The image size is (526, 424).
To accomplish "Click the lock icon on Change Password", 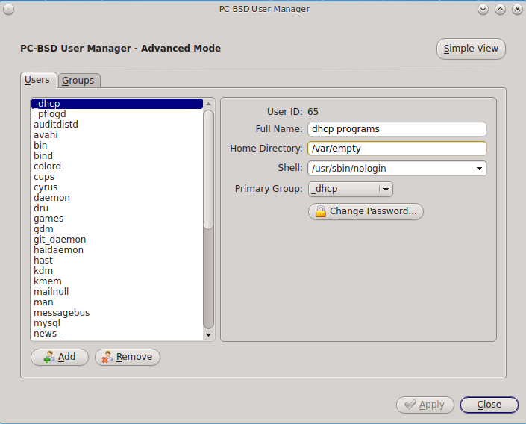I will [x=321, y=212].
